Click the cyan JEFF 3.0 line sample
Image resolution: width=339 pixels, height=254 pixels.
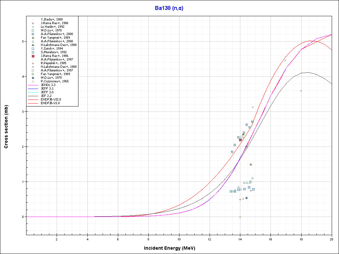point(33,92)
